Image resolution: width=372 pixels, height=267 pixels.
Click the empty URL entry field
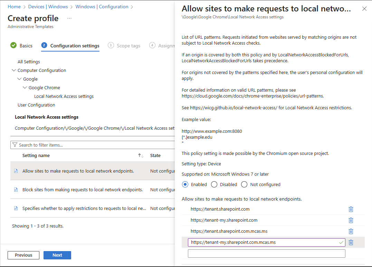click(266, 254)
